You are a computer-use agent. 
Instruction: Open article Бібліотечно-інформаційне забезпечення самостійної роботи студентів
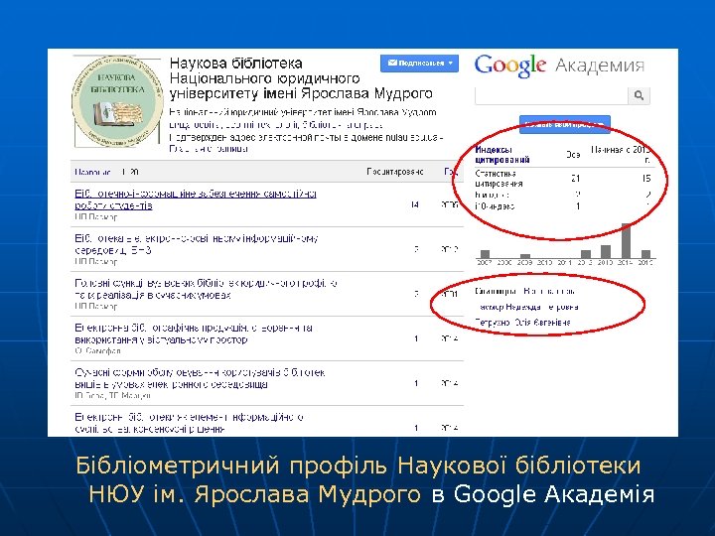pos(196,200)
